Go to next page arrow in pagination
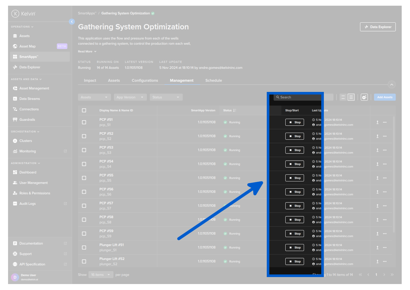 pyautogui.click(x=384, y=275)
